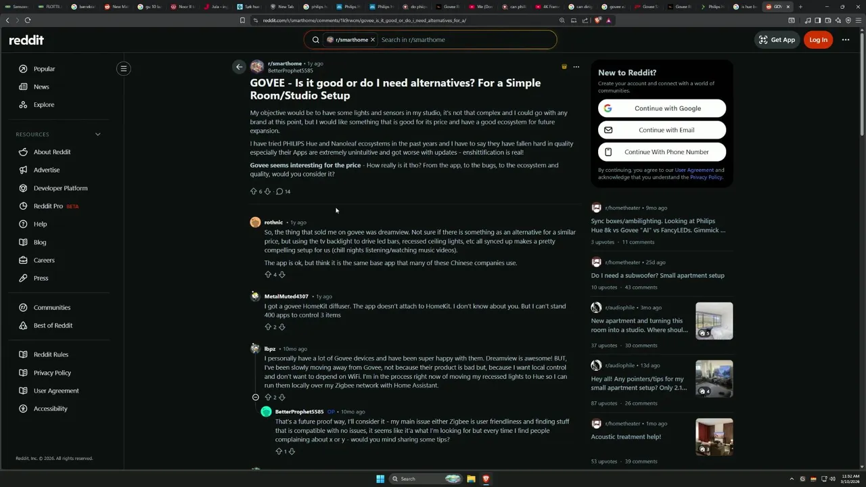Viewport: 866px width, 487px height.
Task: Open Acoustic treatment help thumbnail
Action: [714, 437]
